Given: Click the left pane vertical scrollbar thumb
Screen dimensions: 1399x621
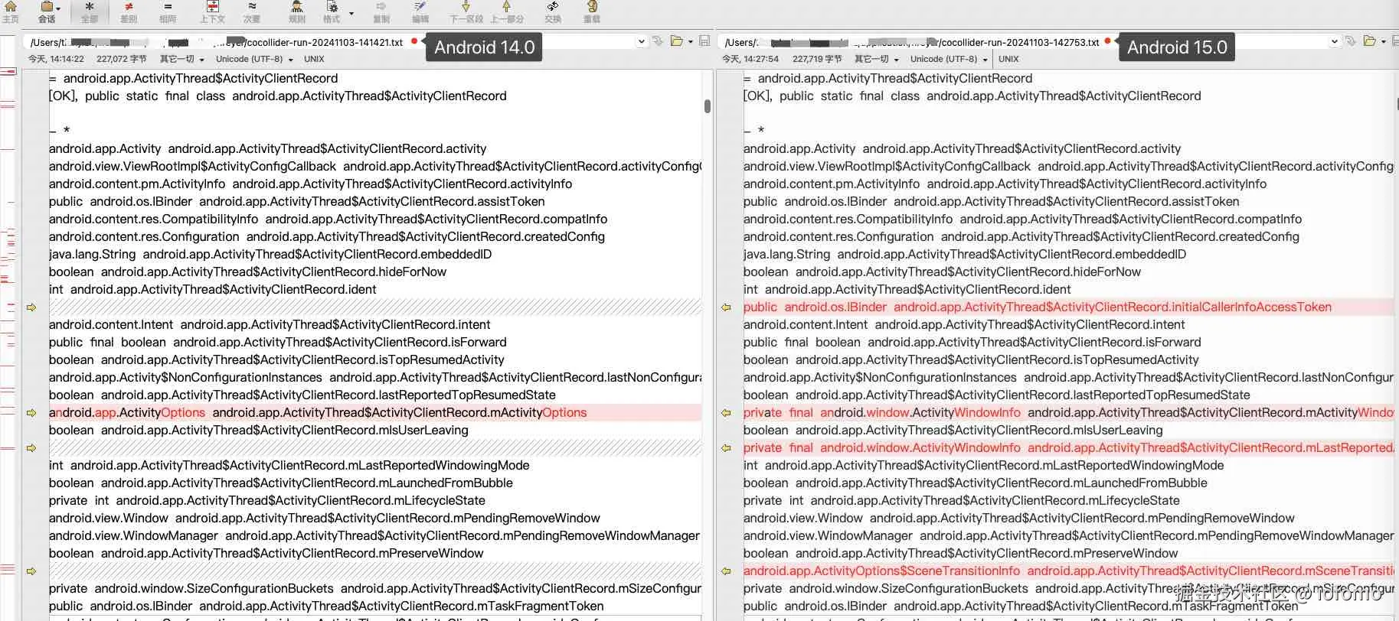Looking at the screenshot, I should tap(707, 106).
